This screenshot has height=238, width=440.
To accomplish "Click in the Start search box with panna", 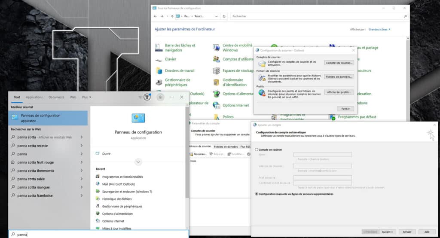I will pos(98,234).
